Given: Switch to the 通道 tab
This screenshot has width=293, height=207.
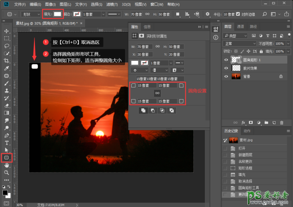Looking at the screenshot, I should click(x=240, y=27).
